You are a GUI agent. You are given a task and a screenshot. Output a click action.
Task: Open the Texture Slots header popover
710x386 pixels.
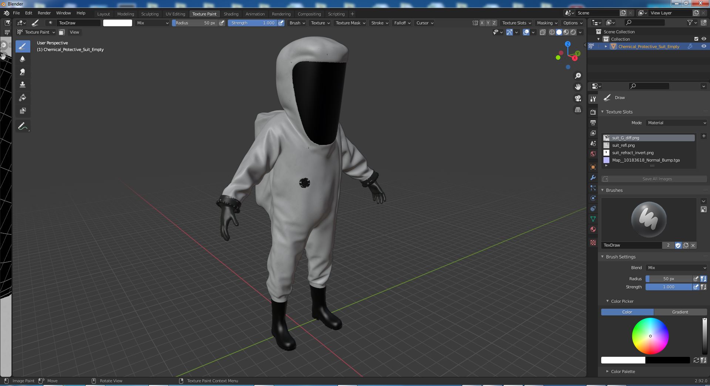[x=516, y=23]
